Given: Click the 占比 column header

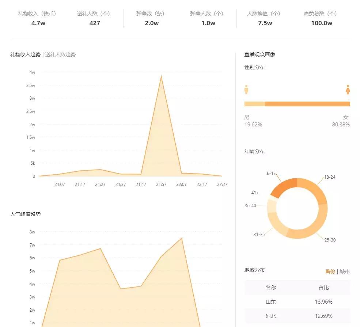Looking at the screenshot, I should 324,288.
